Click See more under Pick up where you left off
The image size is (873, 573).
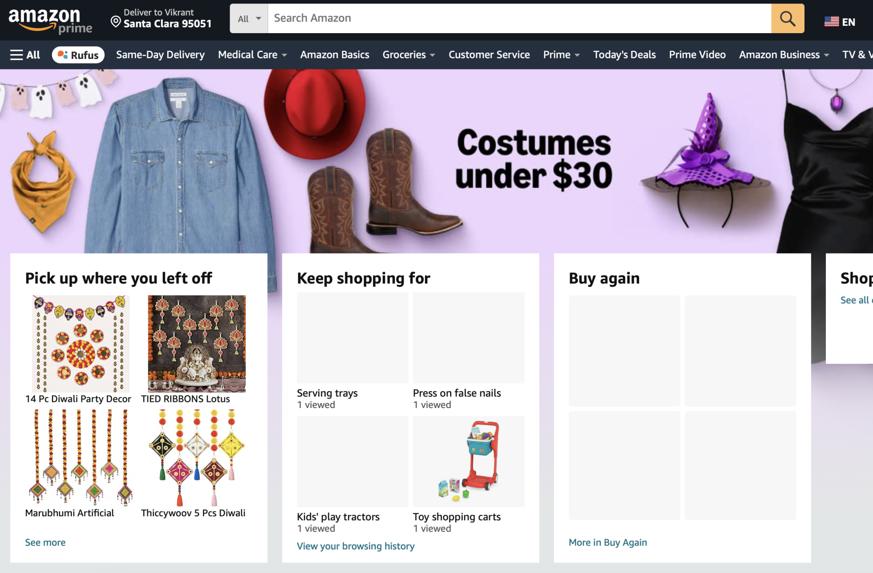pyautogui.click(x=45, y=542)
